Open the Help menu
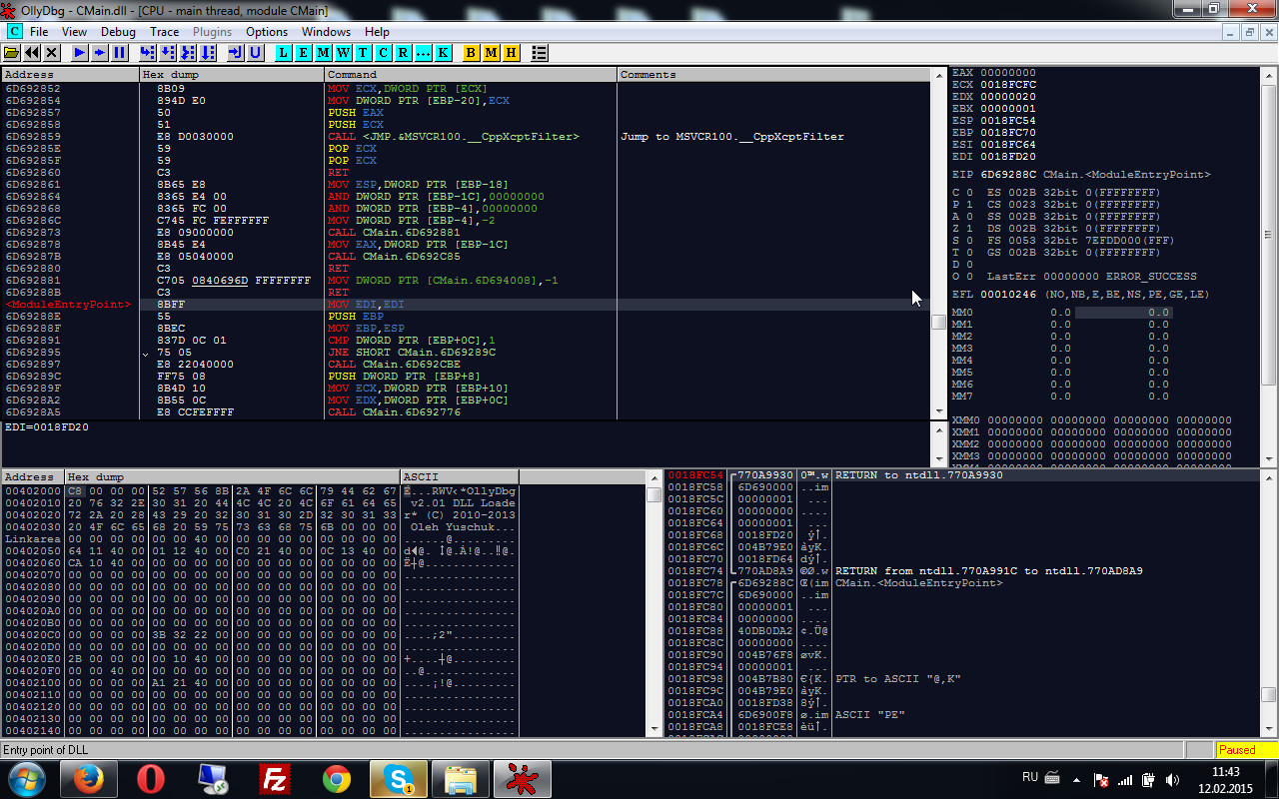Image resolution: width=1279 pixels, height=799 pixels. pyautogui.click(x=377, y=32)
